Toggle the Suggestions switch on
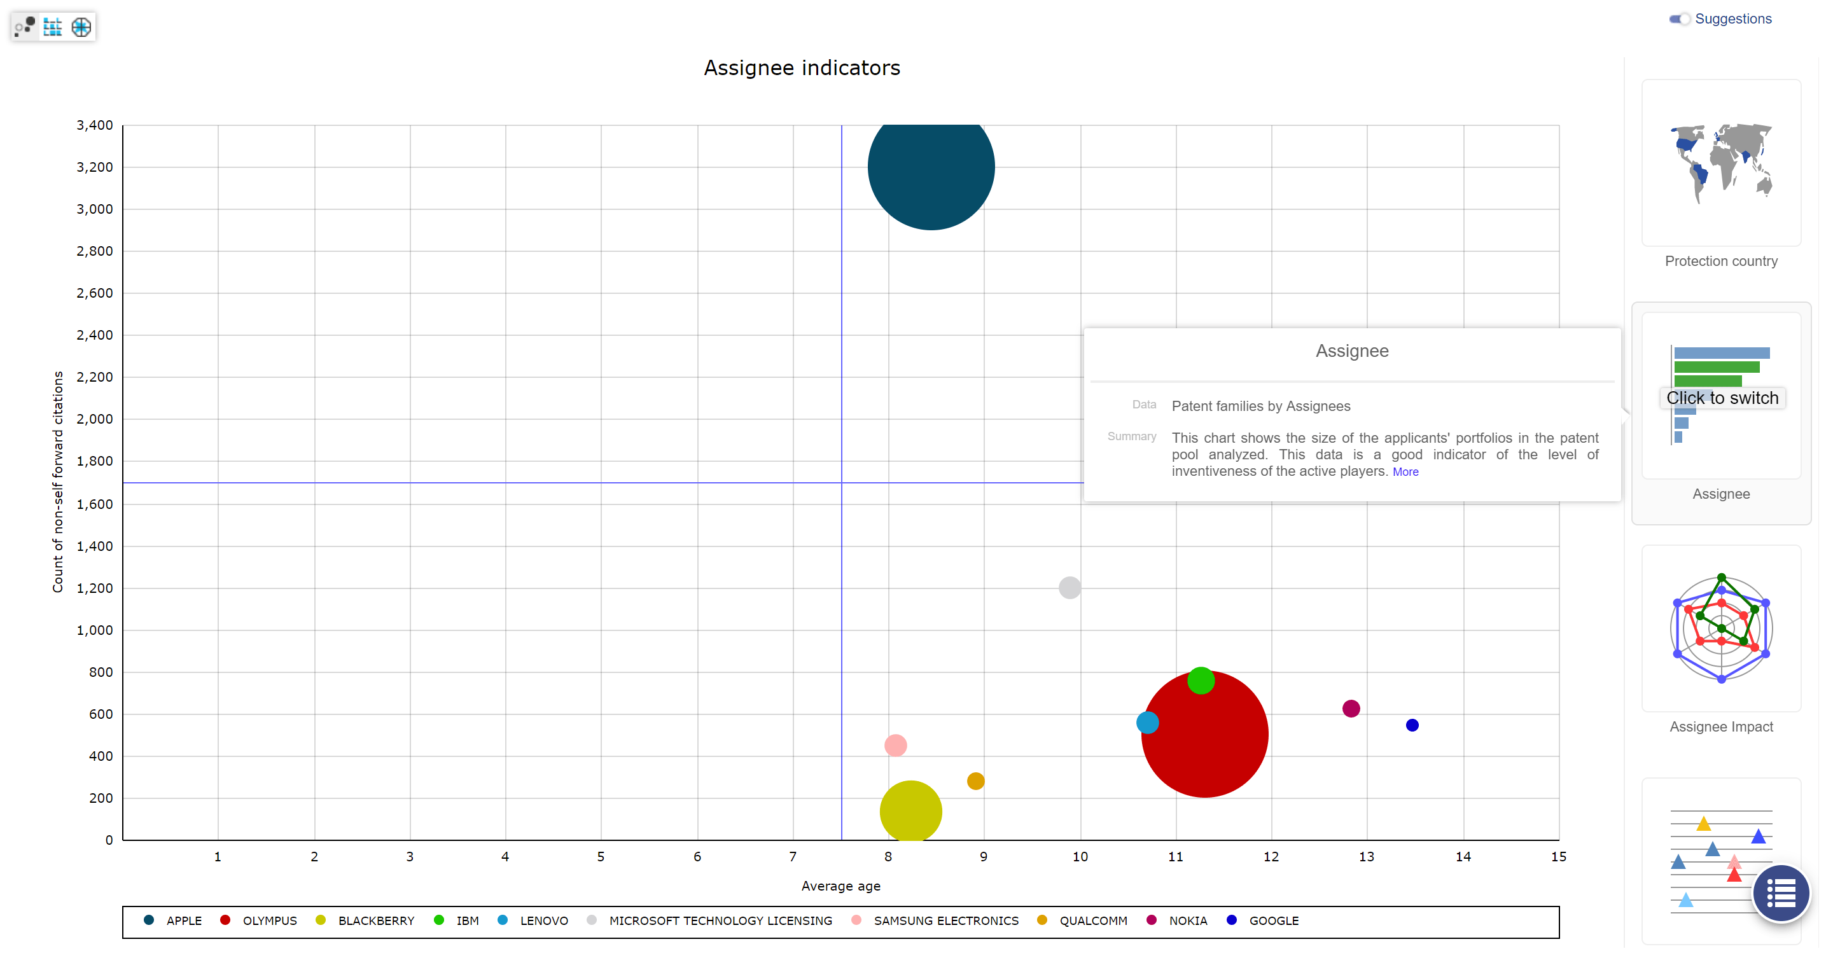The width and height of the screenshot is (1826, 958). [x=1680, y=17]
